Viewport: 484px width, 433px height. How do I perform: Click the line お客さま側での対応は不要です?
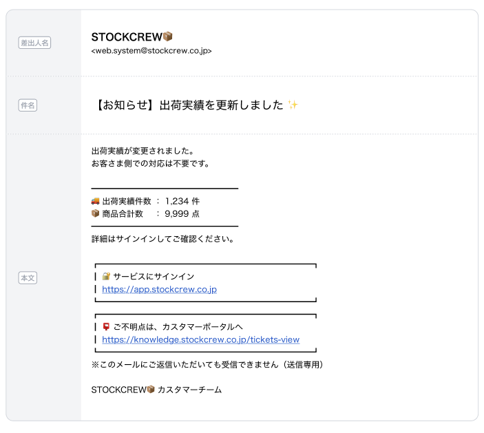(150, 164)
